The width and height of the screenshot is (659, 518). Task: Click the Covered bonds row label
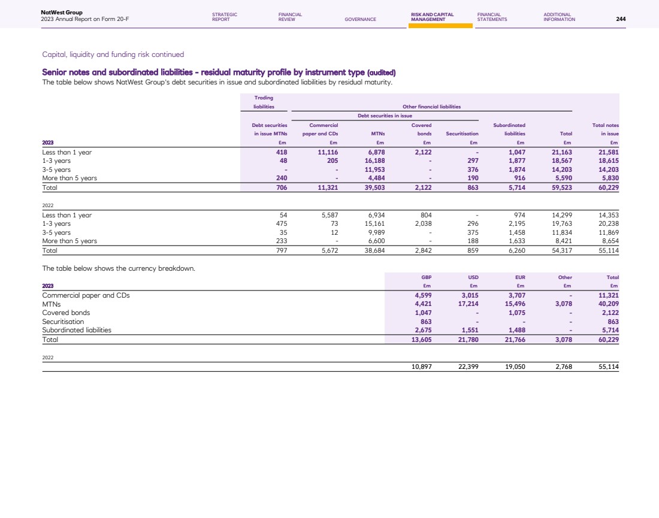pyautogui.click(x=67, y=313)
